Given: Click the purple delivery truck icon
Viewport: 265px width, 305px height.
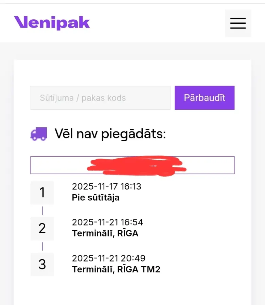Looking at the screenshot, I should click(x=39, y=134).
